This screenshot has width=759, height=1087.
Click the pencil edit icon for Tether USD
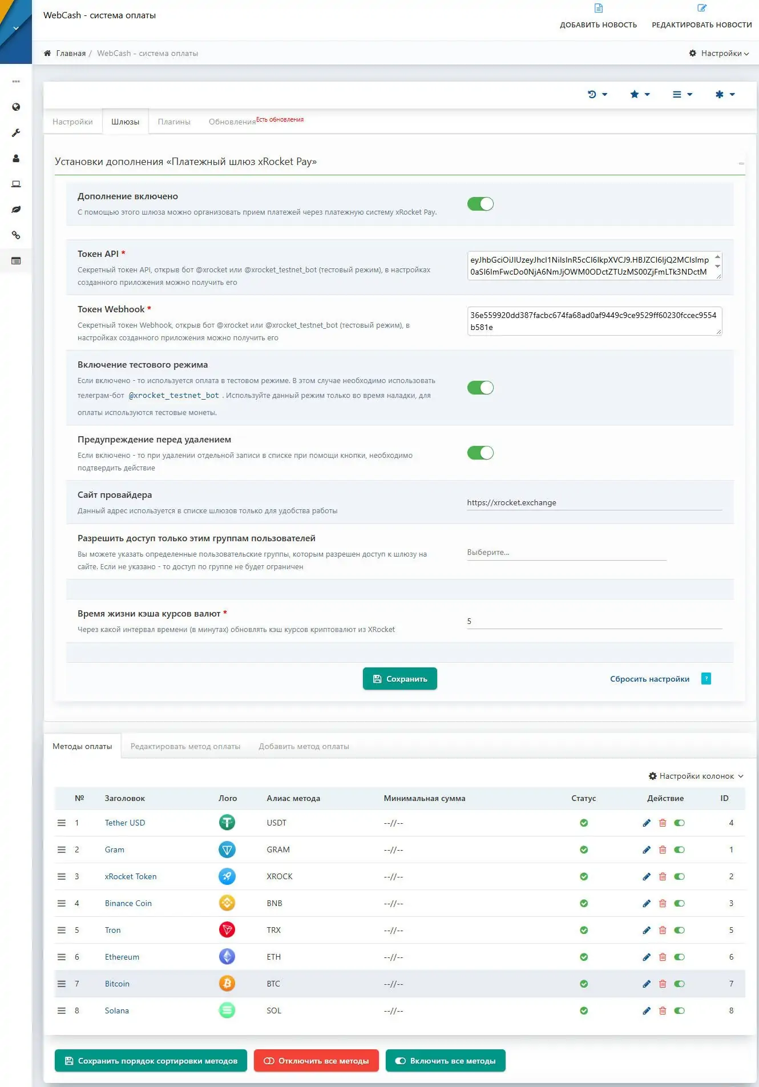tap(647, 823)
